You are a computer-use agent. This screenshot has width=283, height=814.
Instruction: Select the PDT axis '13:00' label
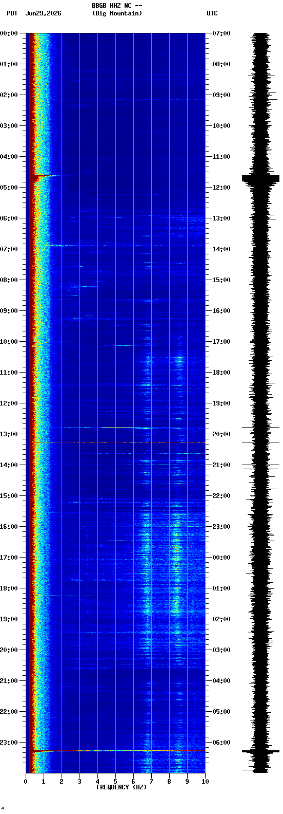click(9, 434)
